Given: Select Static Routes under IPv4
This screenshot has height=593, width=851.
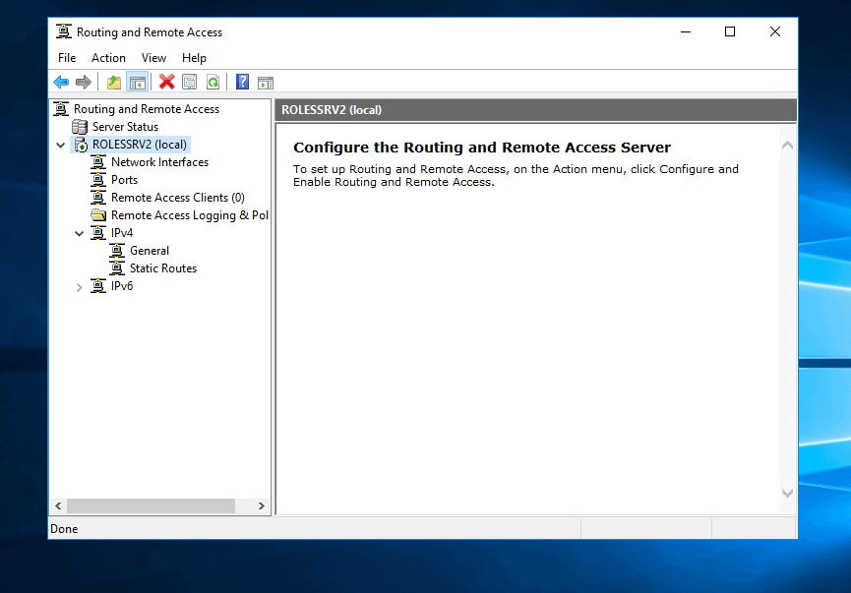Looking at the screenshot, I should click(163, 267).
